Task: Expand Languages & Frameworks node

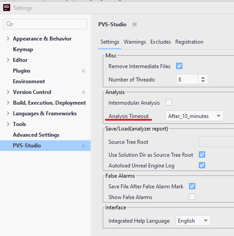Action: pyautogui.click(x=8, y=114)
